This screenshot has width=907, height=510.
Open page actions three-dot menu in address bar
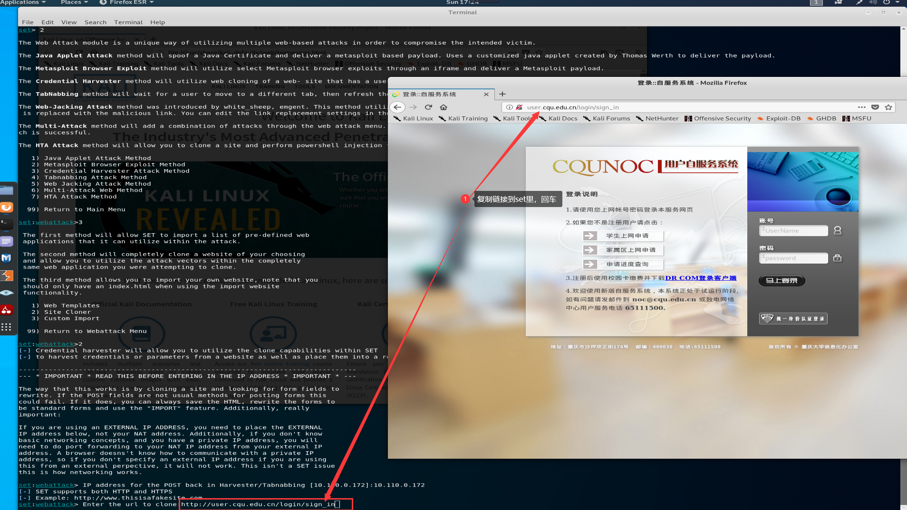[862, 107]
